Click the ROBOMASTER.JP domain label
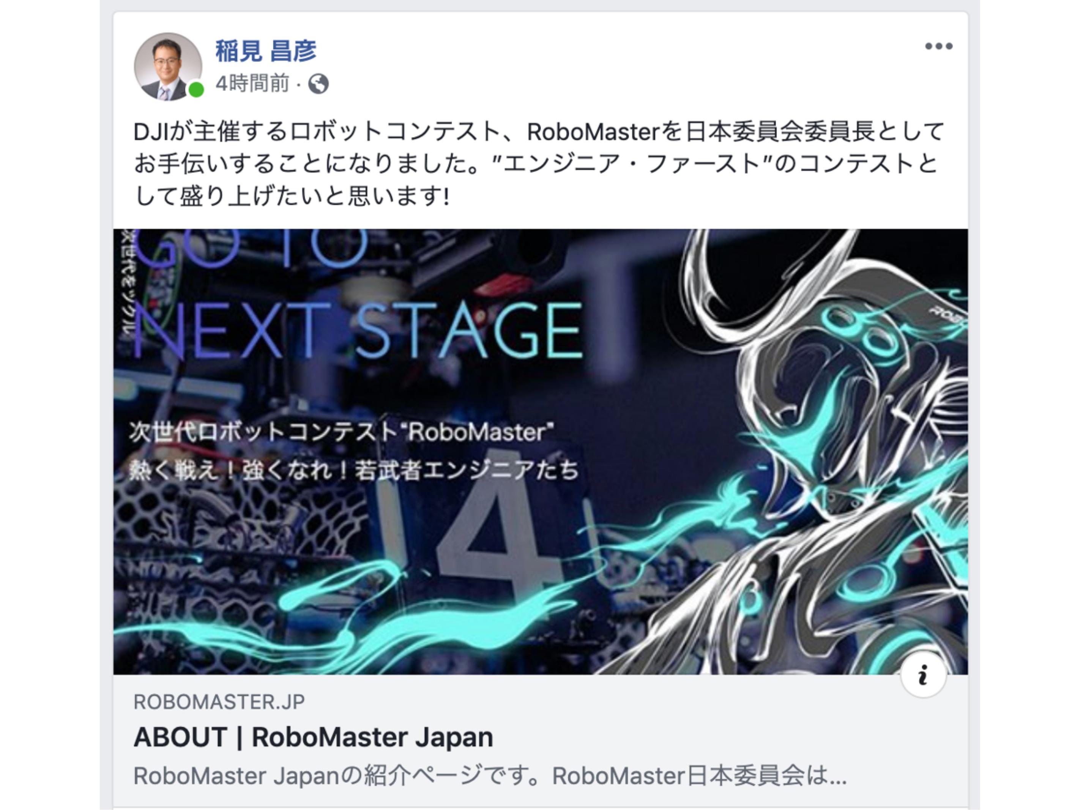 [x=219, y=701]
